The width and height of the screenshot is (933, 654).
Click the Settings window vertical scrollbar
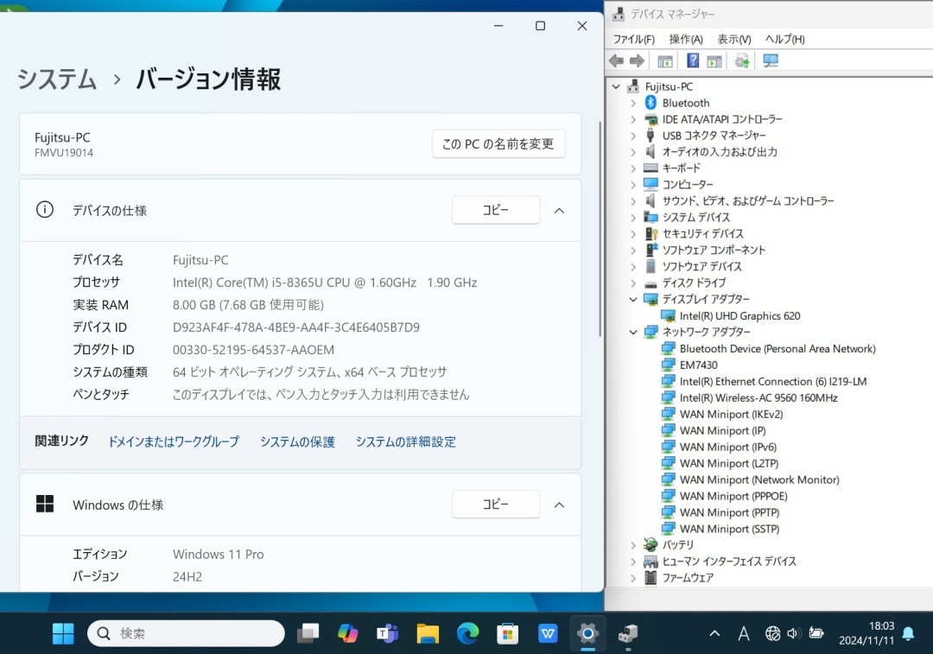tap(600, 229)
